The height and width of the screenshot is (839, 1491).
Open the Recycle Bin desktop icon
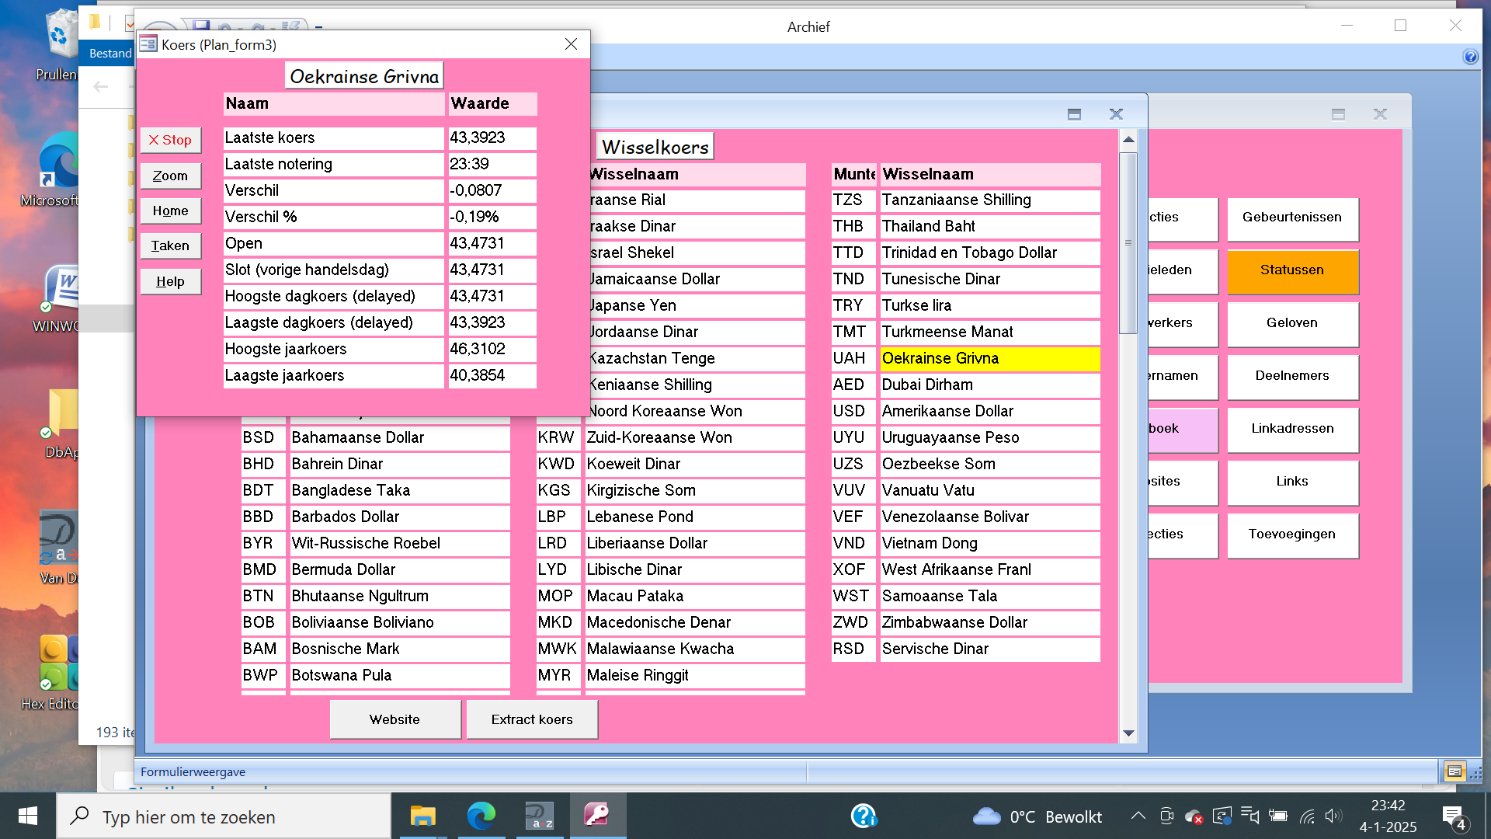(x=61, y=45)
